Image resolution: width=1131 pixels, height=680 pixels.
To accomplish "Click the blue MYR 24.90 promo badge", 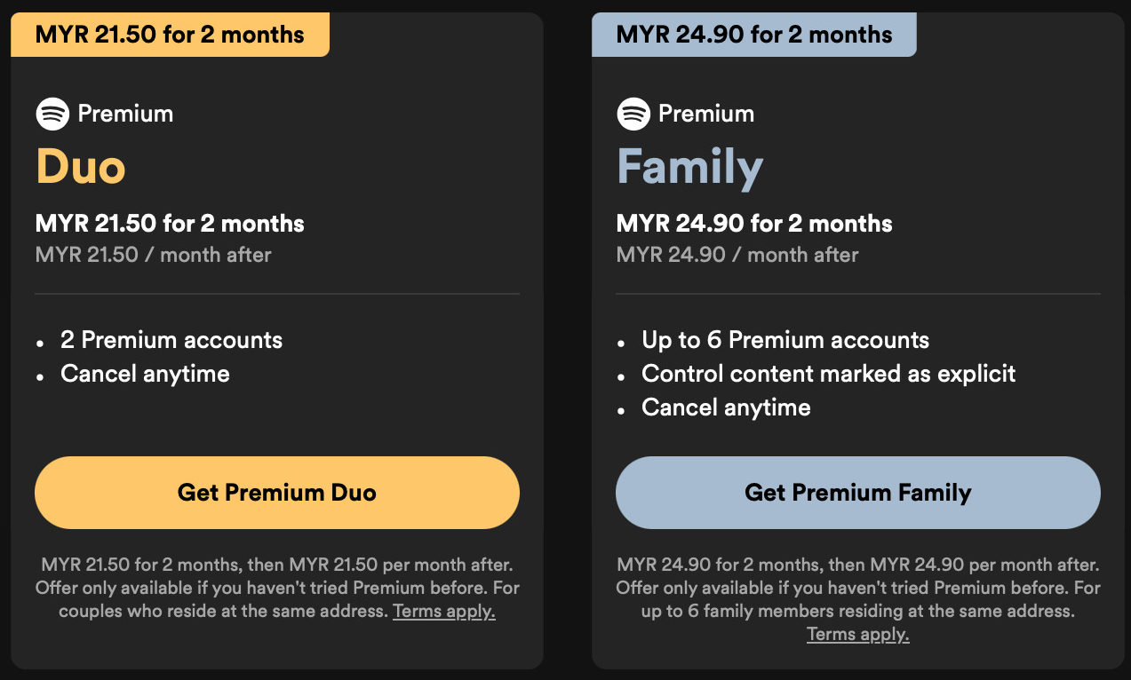I will [754, 36].
